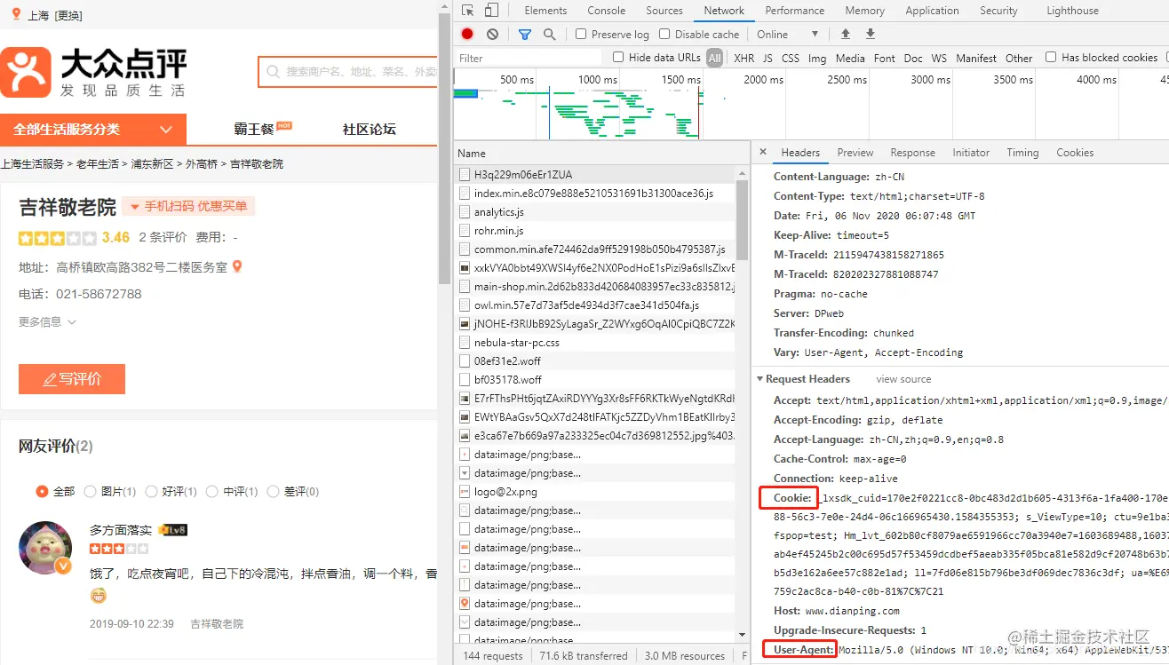Click the location pin icon beside 上海
The height and width of the screenshot is (665, 1169).
coord(16,14)
